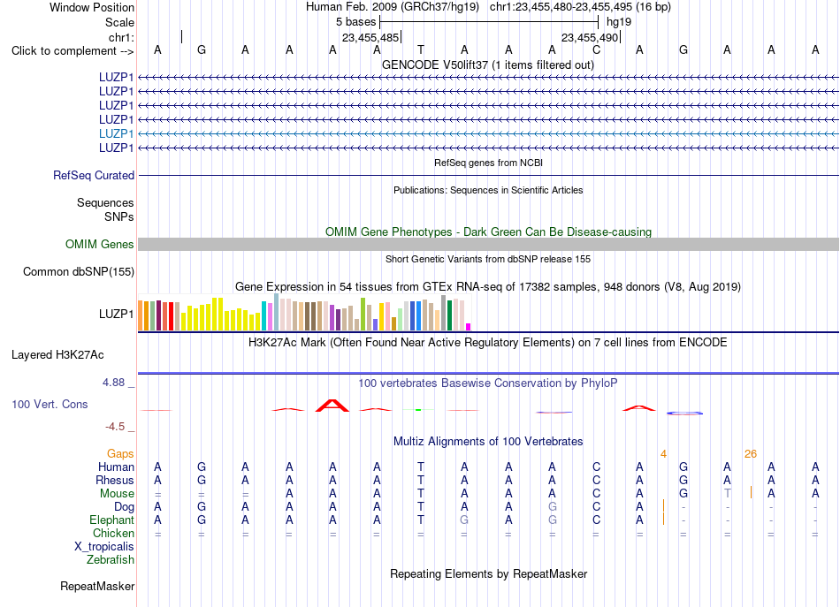Screen dimensions: 840x607
Task: Click the 'Human' species row label
Action: point(116,467)
